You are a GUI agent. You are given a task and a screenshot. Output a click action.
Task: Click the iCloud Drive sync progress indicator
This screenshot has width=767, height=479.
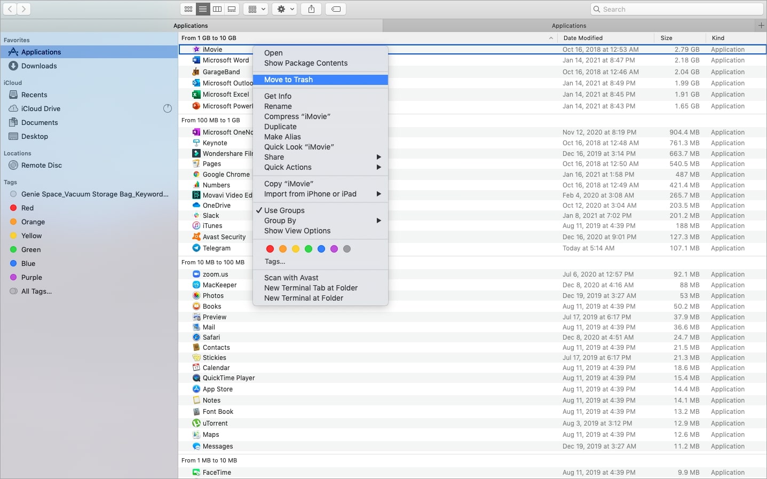click(x=168, y=108)
